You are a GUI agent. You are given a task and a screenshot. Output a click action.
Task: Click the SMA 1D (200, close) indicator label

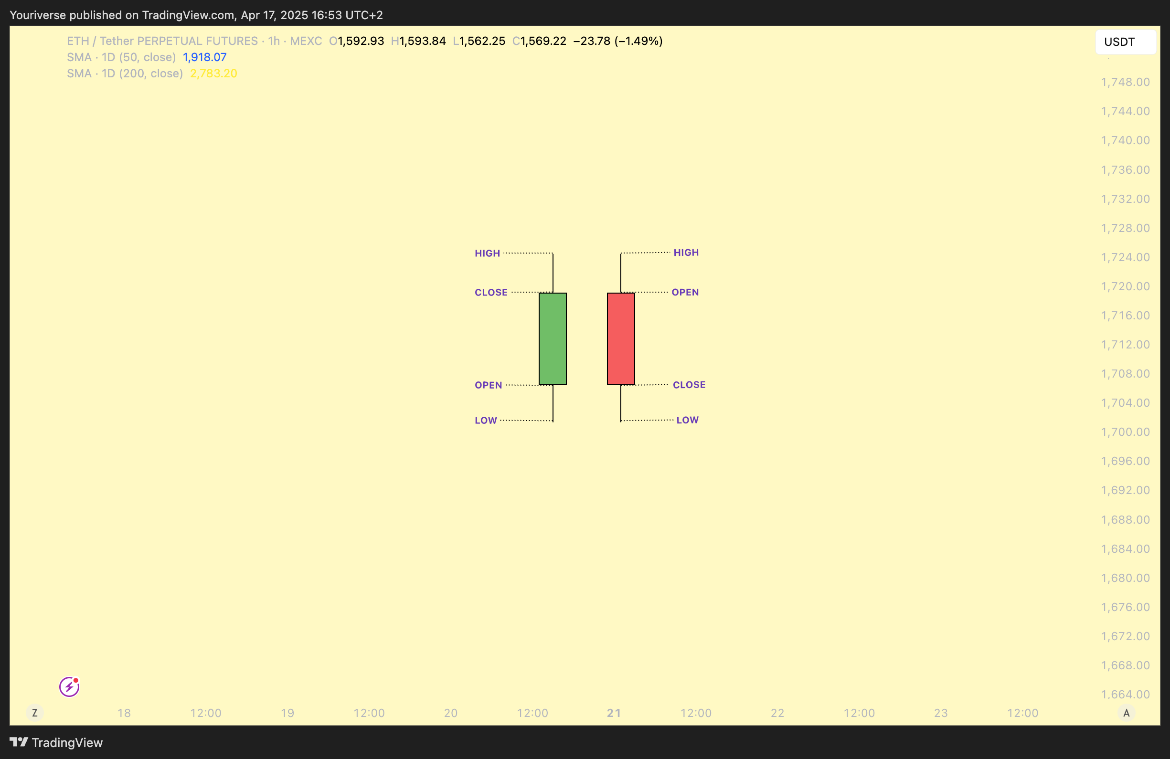coord(125,73)
